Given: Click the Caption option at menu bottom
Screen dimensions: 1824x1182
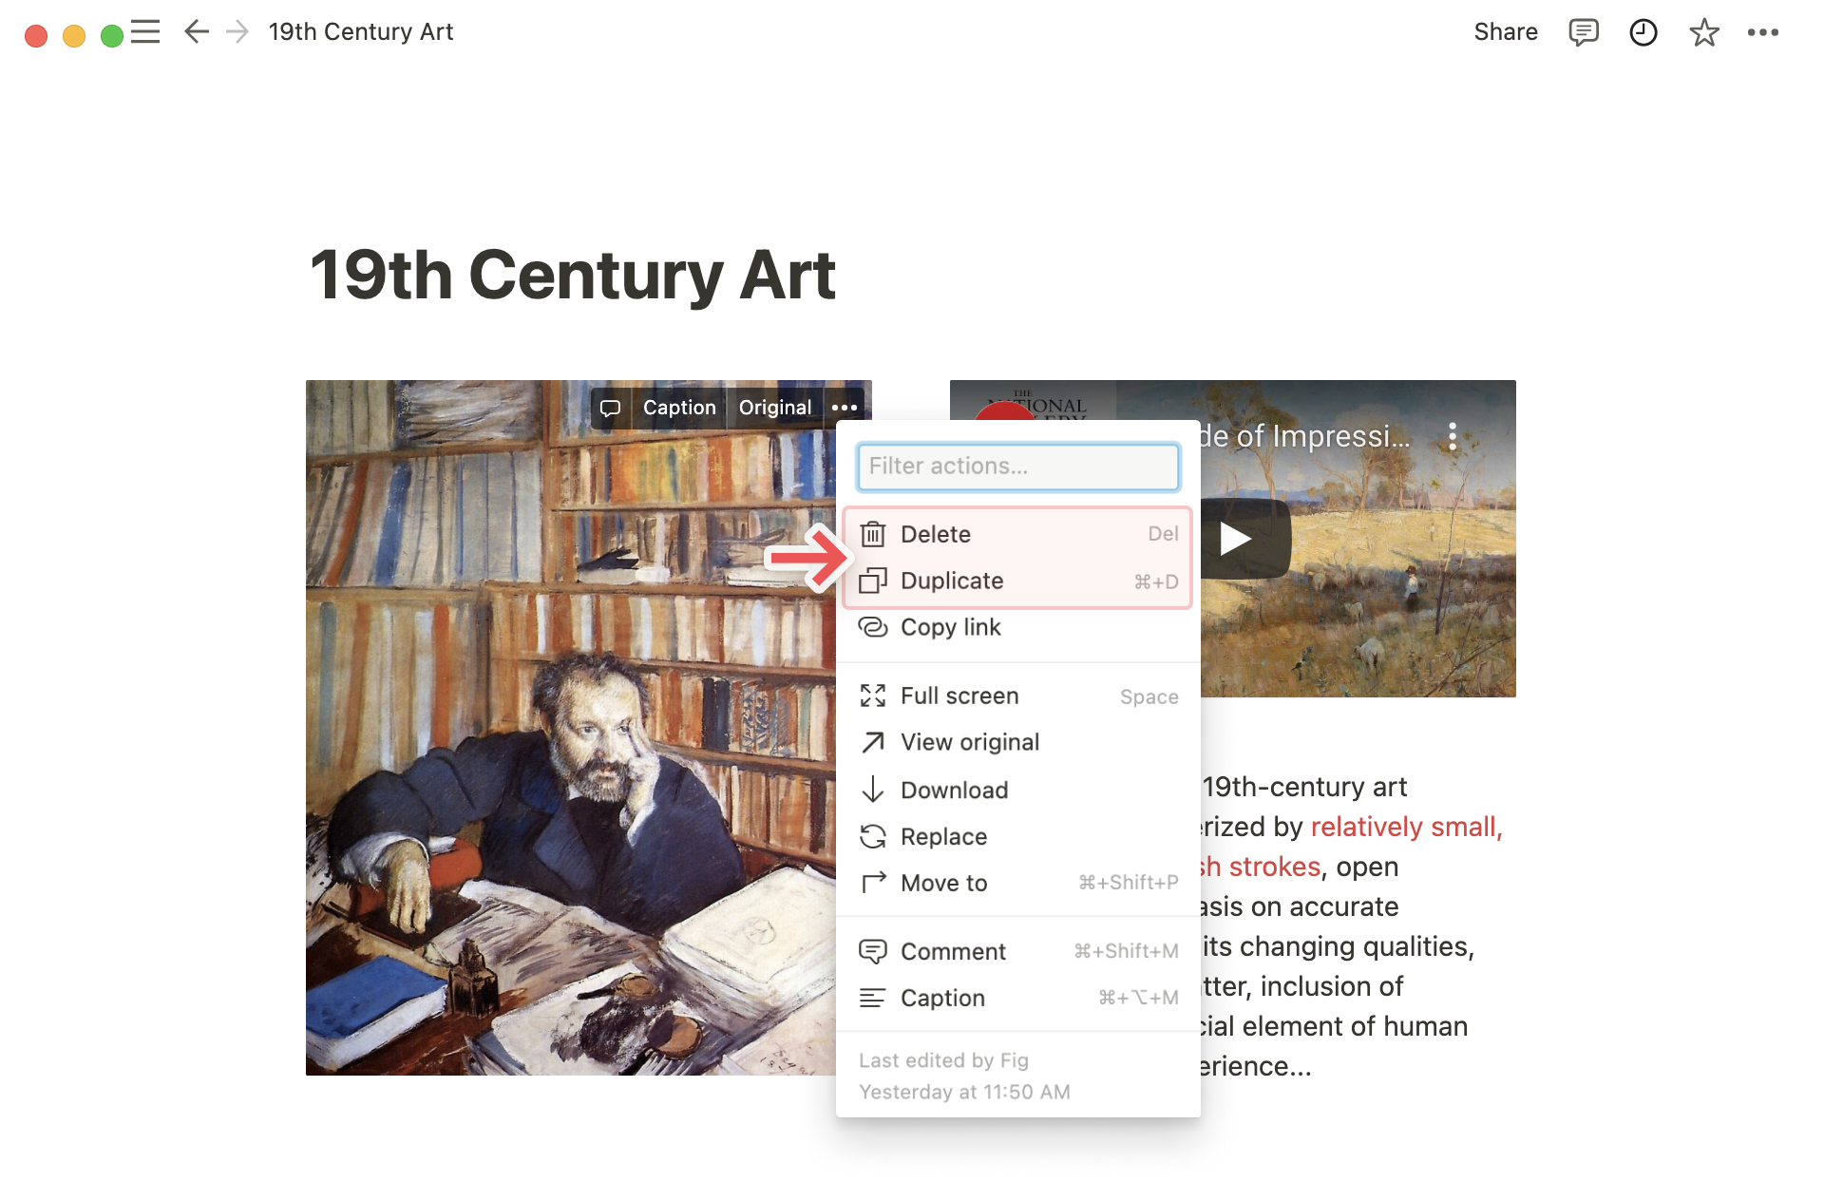Looking at the screenshot, I should 942,997.
